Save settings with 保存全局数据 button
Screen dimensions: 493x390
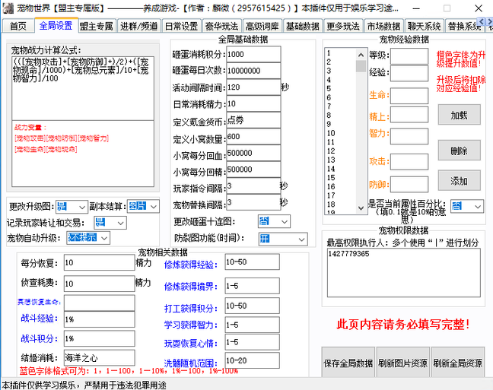tap(348, 363)
